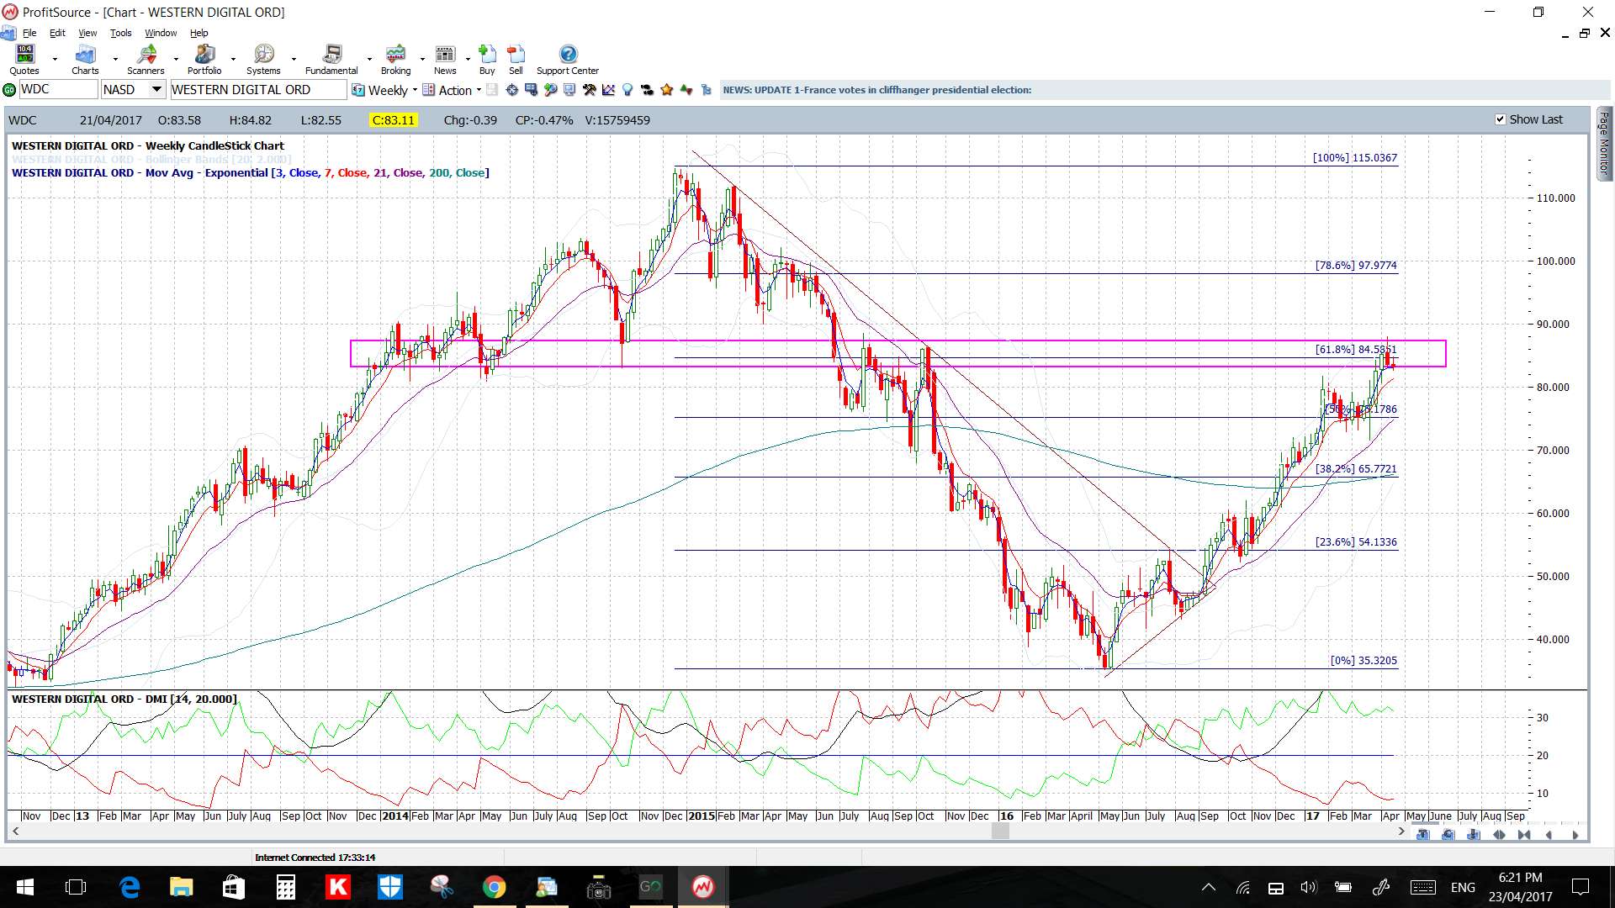Expand the Weekly period dropdown
The height and width of the screenshot is (908, 1615).
[x=415, y=90]
